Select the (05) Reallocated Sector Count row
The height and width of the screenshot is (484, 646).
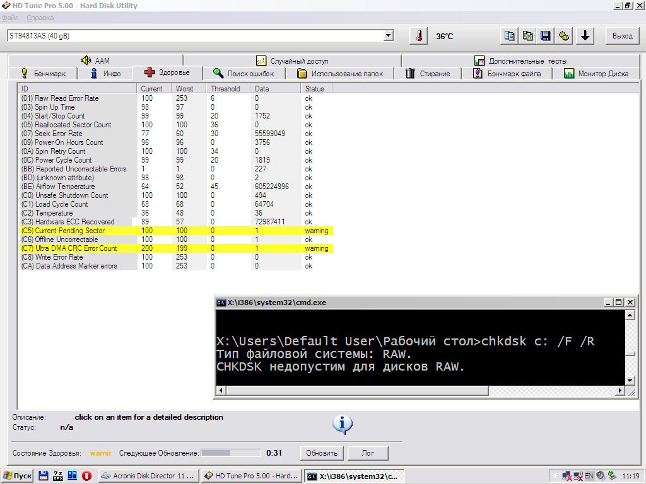pyautogui.click(x=177, y=125)
